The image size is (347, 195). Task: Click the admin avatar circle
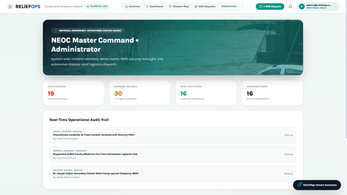pos(302,6)
